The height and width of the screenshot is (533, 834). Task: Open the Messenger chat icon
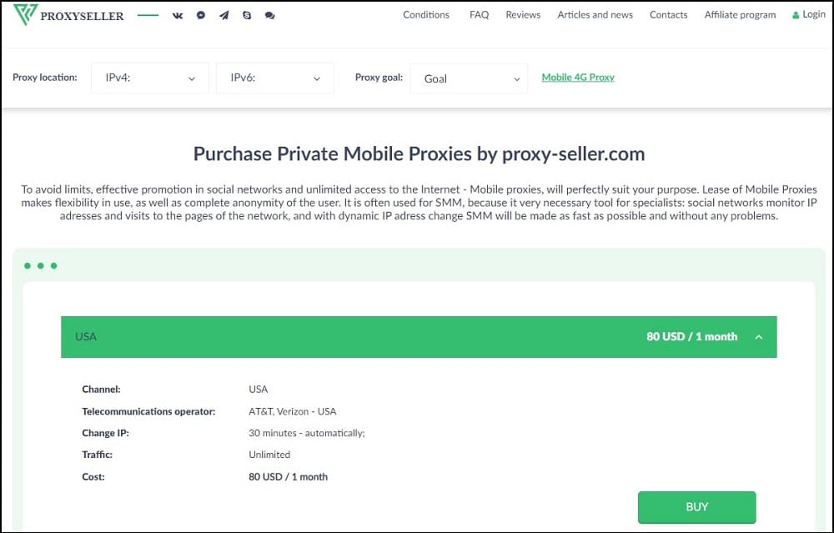pyautogui.click(x=200, y=15)
